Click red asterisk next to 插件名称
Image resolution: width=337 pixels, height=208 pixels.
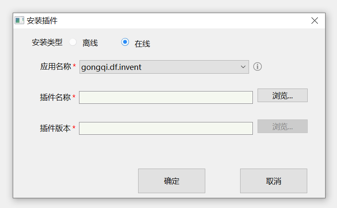74,97
